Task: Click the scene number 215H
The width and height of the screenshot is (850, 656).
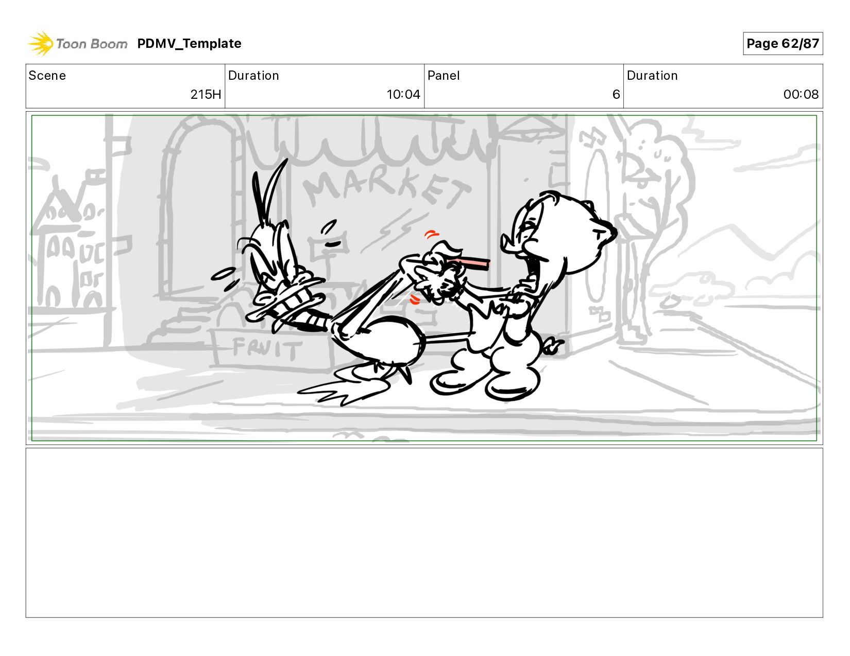Action: [206, 95]
